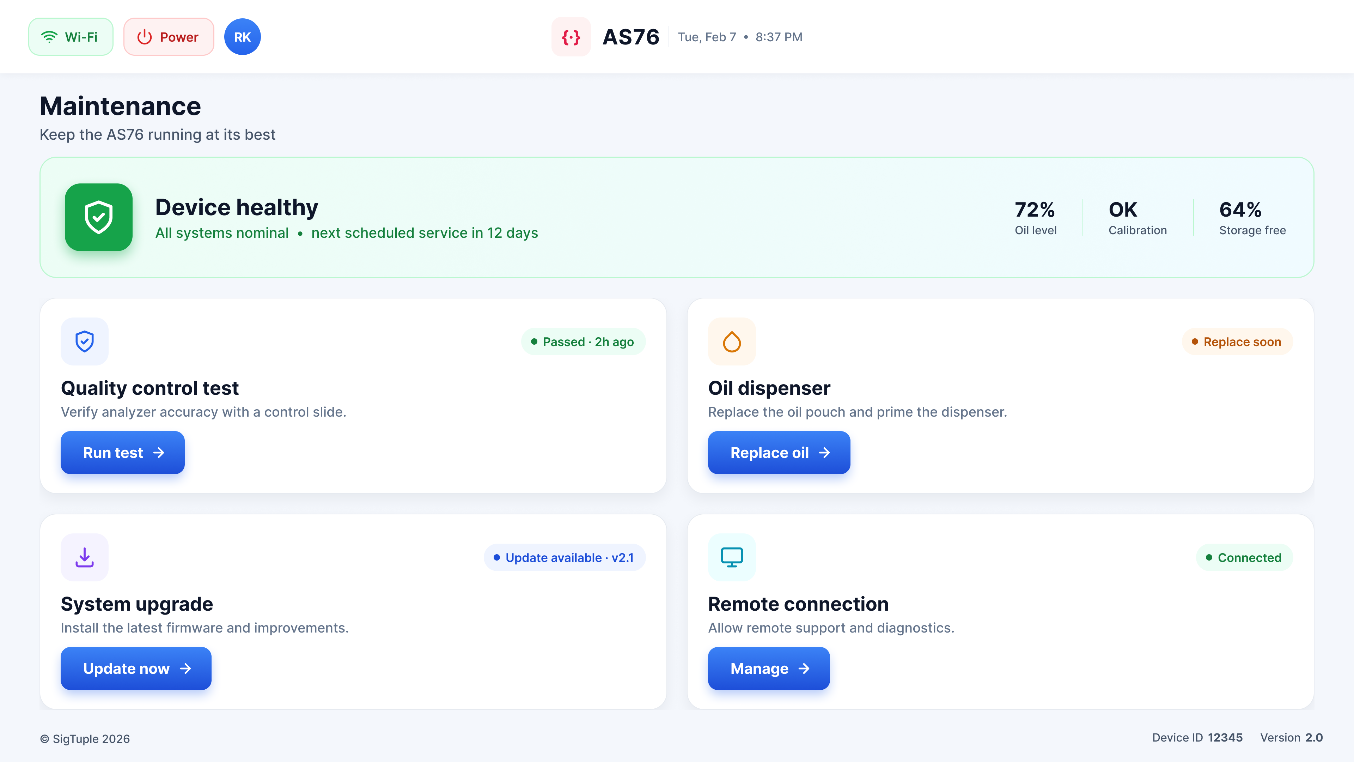Start the quality control Run test

[122, 453]
